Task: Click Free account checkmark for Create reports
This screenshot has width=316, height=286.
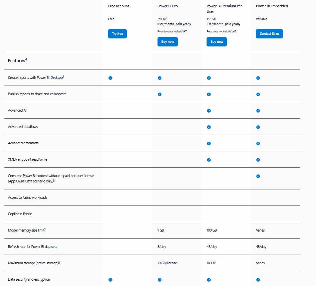Action: [110, 78]
